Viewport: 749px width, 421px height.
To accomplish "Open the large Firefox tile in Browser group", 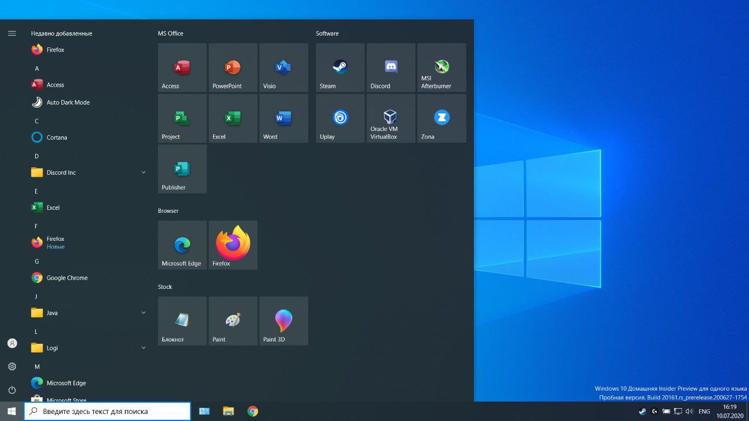I will pos(233,245).
